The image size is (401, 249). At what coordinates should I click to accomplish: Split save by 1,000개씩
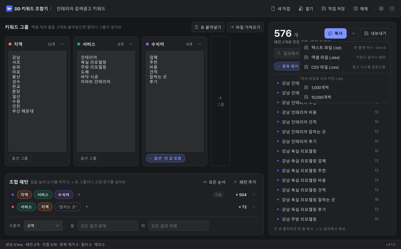tap(345, 87)
